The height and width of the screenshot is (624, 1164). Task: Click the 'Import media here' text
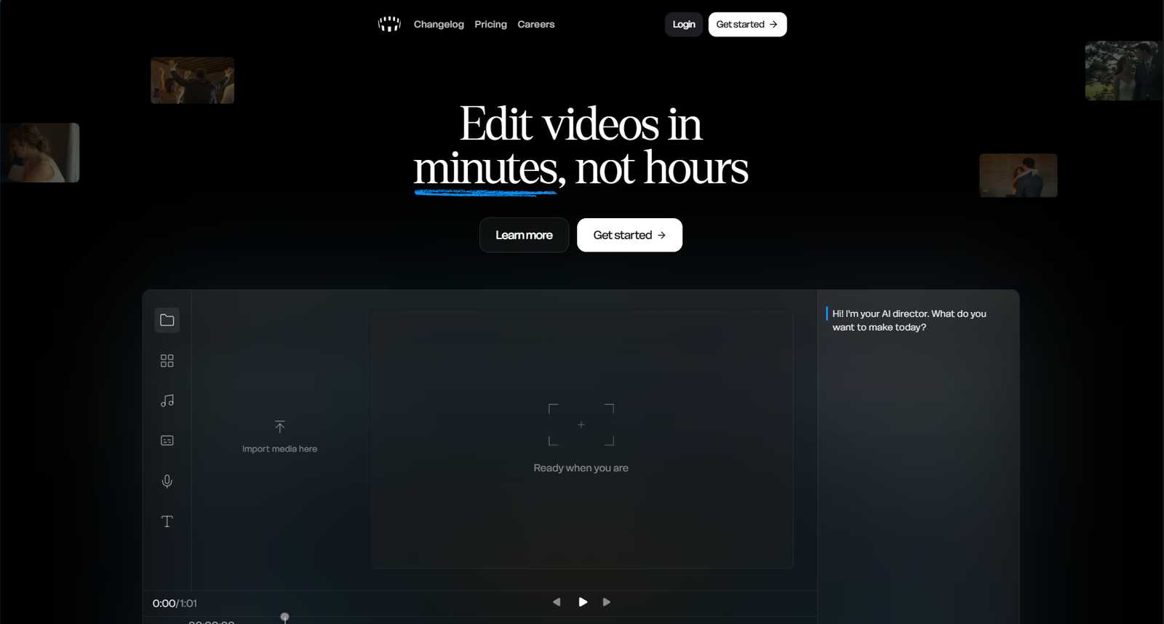pos(280,449)
